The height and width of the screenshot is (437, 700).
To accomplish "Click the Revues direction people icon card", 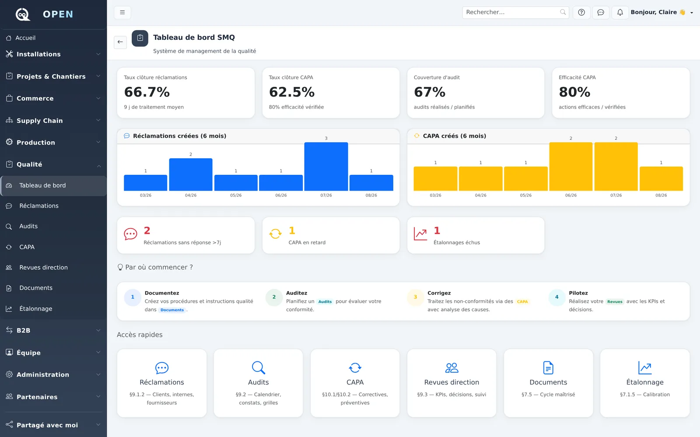I will 451,368.
